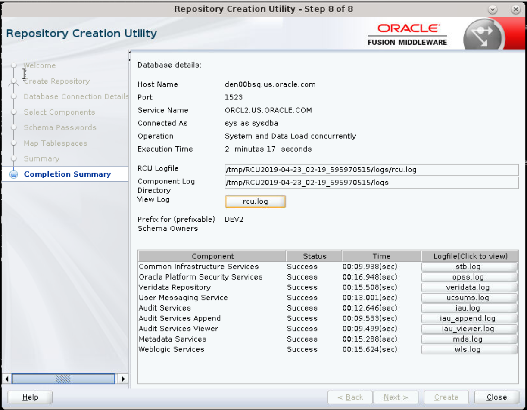
Task: Select the Completion Summary step
Action: 67,174
